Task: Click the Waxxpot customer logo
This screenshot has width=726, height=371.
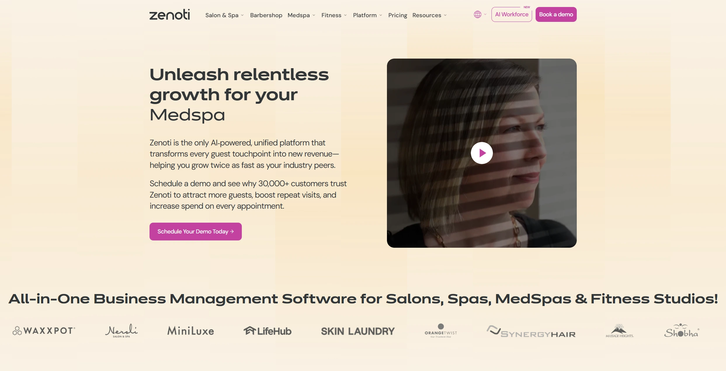Action: [44, 330]
